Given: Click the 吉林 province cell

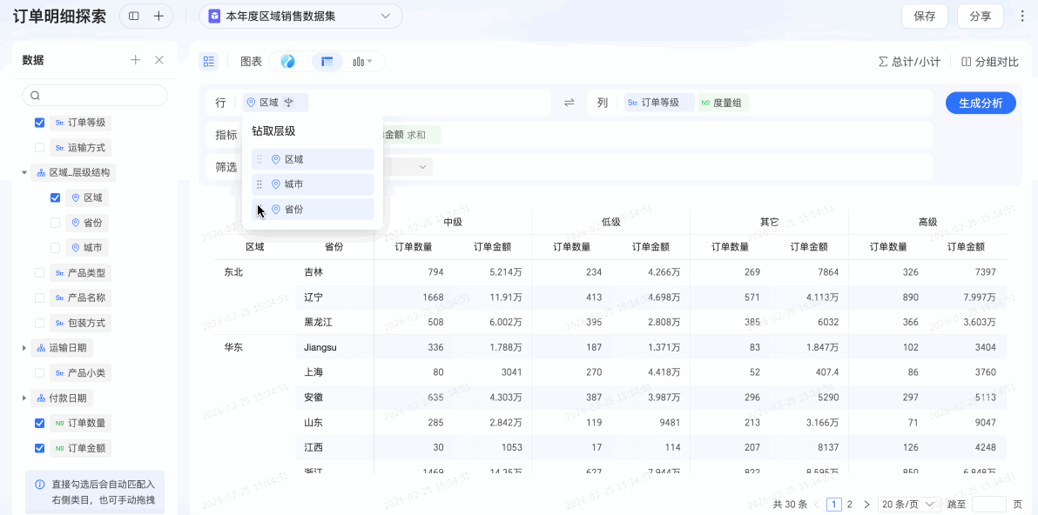Looking at the screenshot, I should point(313,271).
